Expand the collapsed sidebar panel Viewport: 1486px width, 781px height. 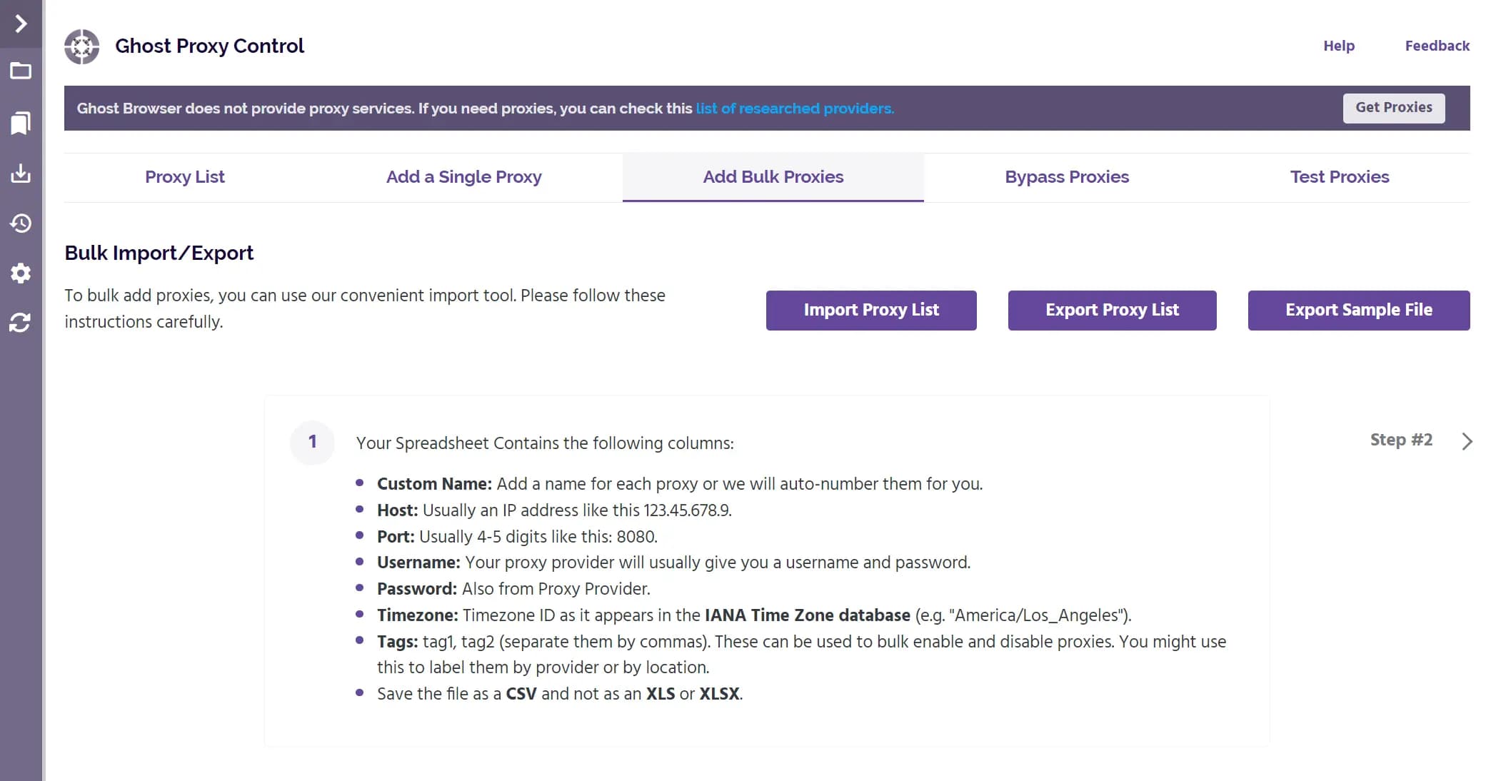coord(21,22)
